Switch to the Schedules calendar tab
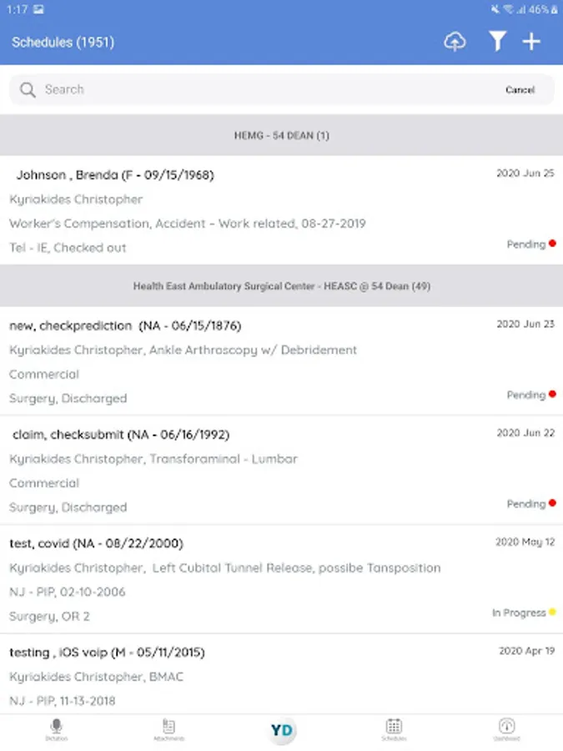This screenshot has height=751, width=563. coord(394,730)
